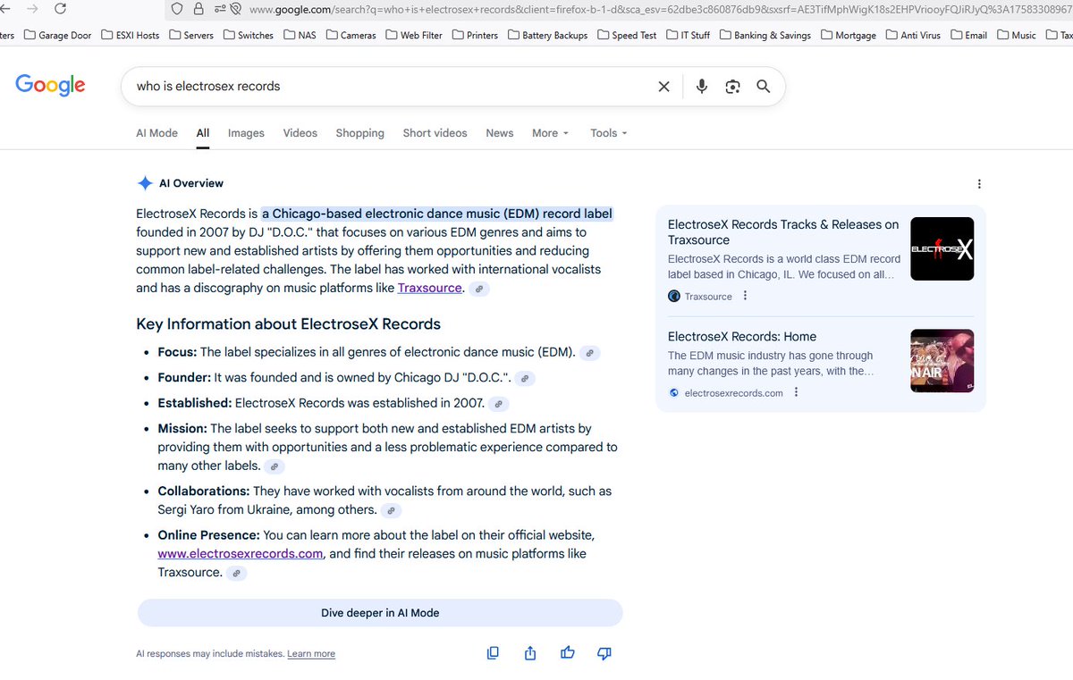Screen dimensions: 1073x680
Task: Open the Speed Test bookmark folder
Action: (627, 35)
